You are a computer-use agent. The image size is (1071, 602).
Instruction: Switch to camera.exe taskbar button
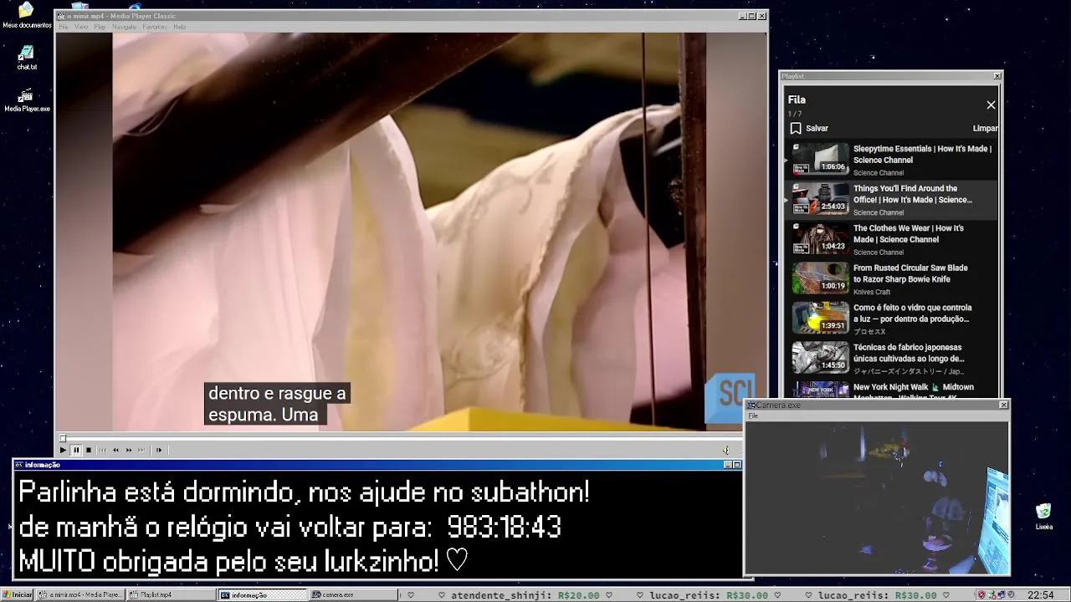click(x=353, y=594)
